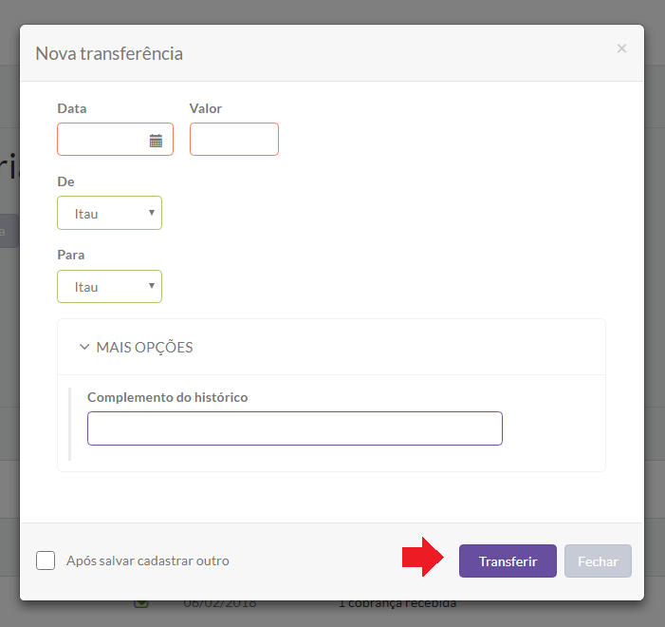The height and width of the screenshot is (627, 665).
Task: Open the calendar picker in Data field
Action: 156,141
